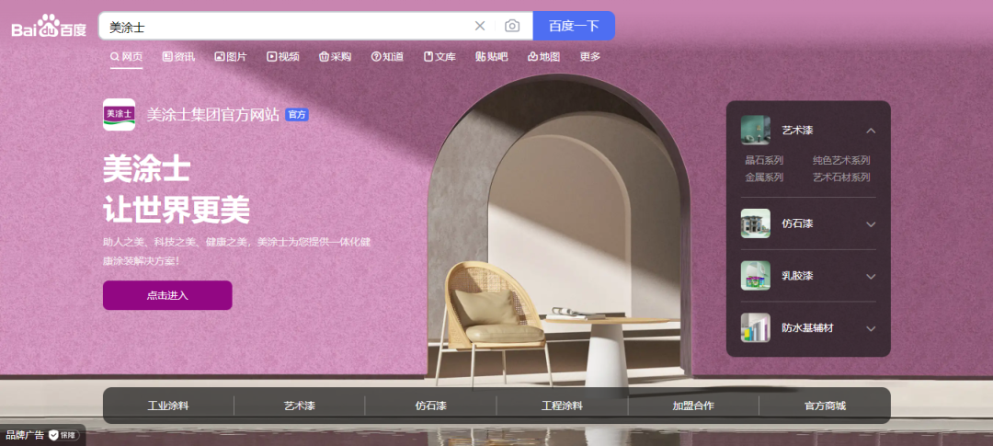Switch to the 图片 tab
This screenshot has height=446, width=993.
[x=231, y=56]
